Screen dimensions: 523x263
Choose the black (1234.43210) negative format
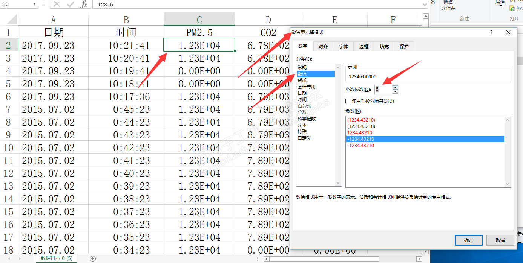pos(425,126)
